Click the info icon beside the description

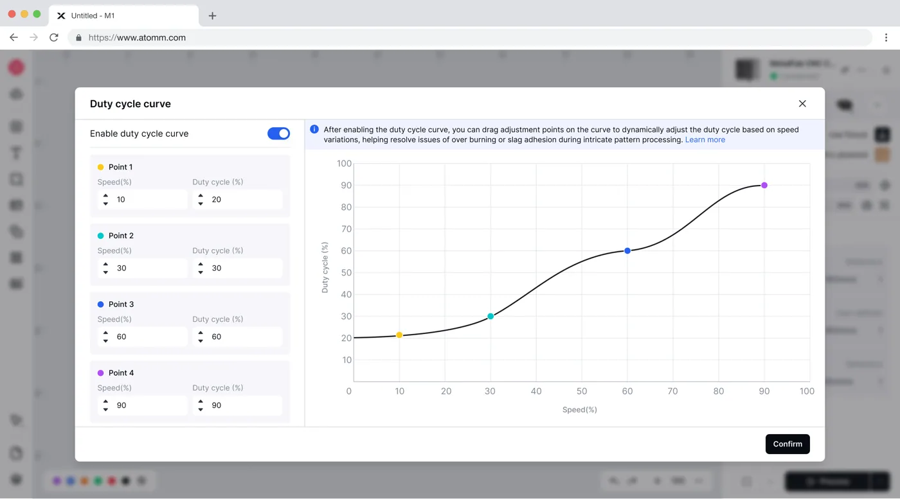coord(314,129)
